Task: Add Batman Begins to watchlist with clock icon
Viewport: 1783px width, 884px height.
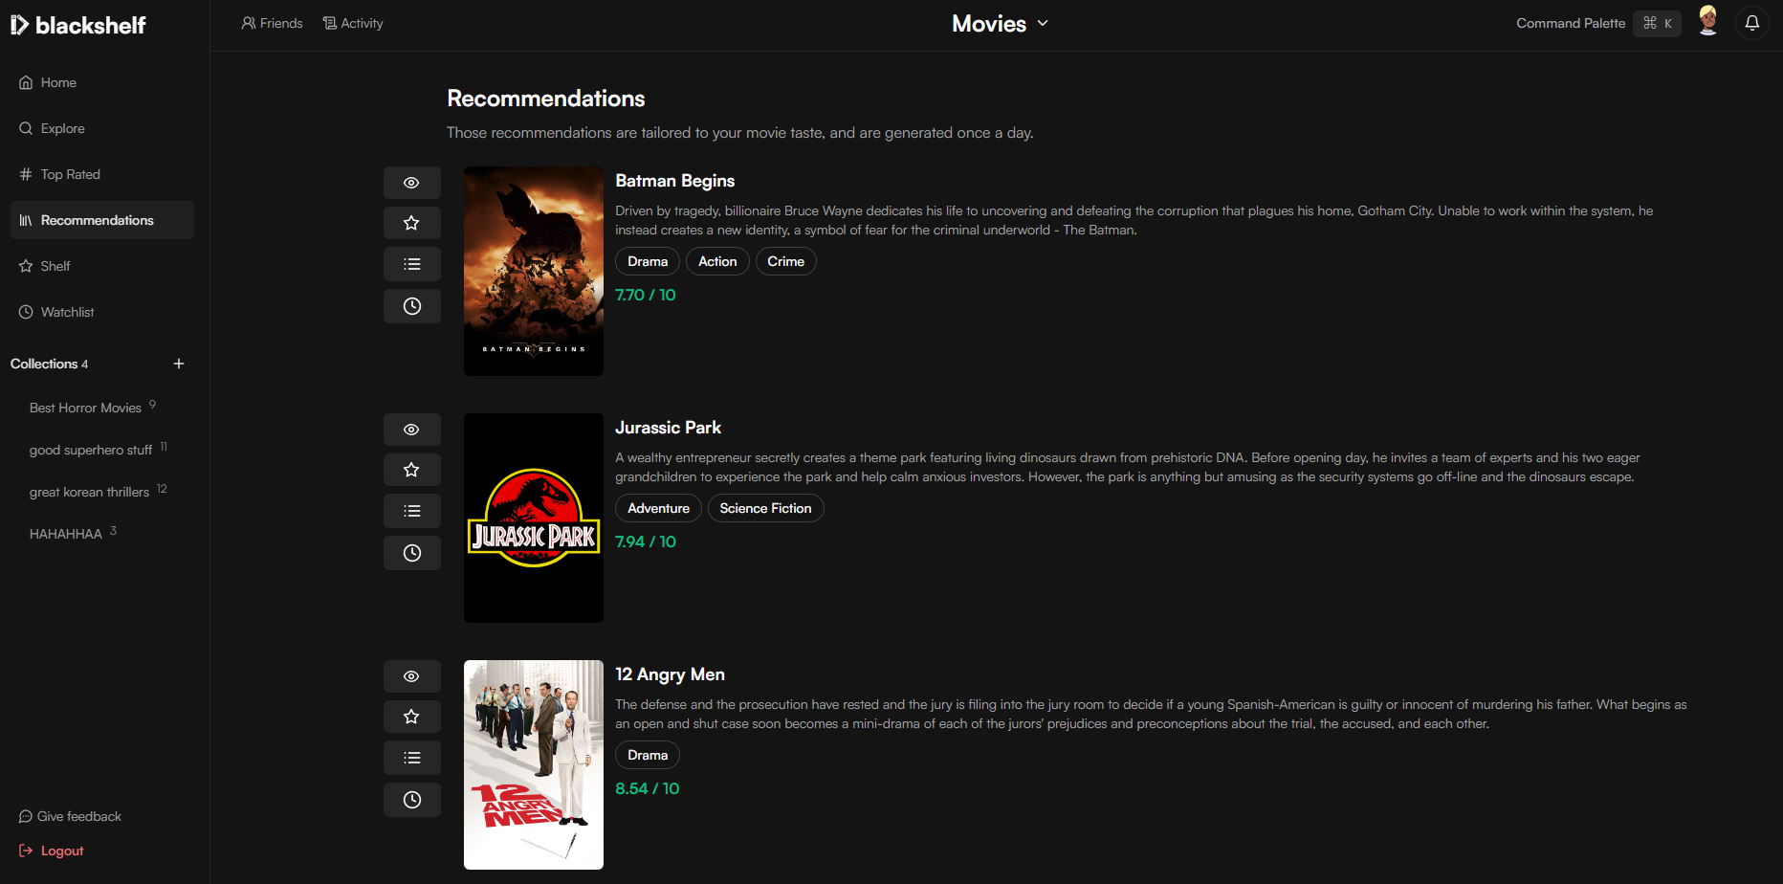Action: point(411,306)
